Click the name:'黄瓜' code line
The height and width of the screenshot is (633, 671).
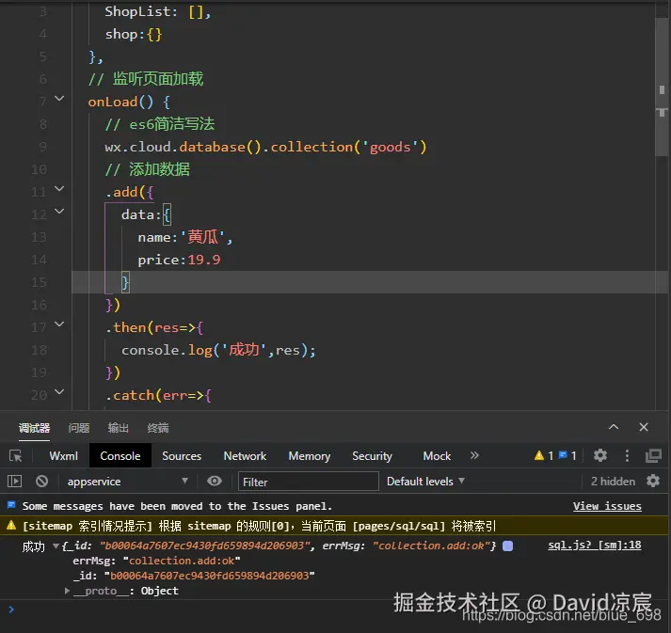pos(184,237)
